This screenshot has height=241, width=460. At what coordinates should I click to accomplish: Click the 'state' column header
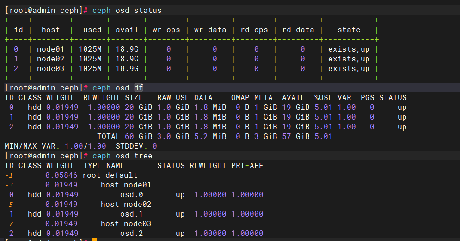(349, 30)
